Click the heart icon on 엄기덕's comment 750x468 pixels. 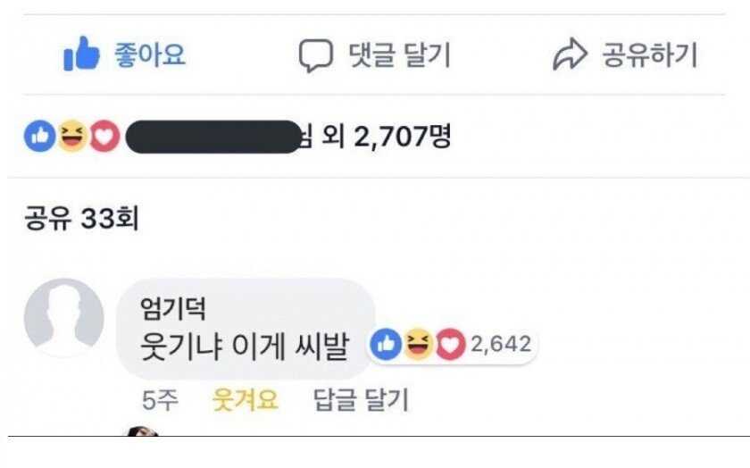[x=449, y=344]
